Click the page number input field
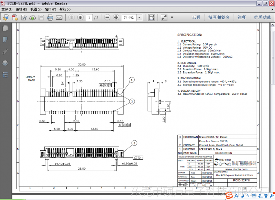Screen dimensions: 275x200 89,18
